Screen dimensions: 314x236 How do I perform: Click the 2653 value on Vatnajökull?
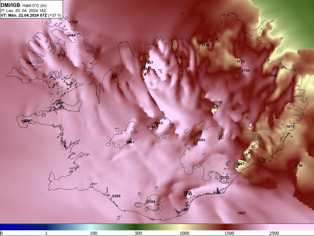(x=201, y=140)
